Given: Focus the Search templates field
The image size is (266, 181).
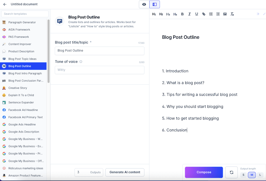Looking at the screenshot, I should click(x=25, y=14).
